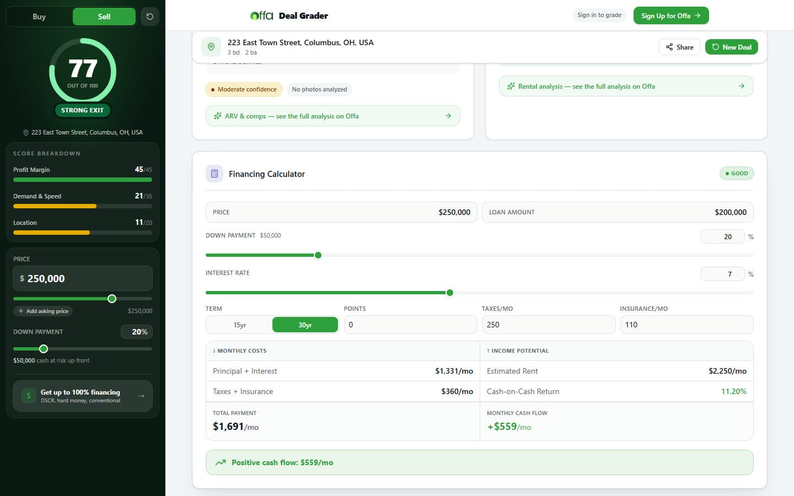This screenshot has height=496, width=794.
Task: Click the dollar icon in financing banner
Action: coord(29,396)
